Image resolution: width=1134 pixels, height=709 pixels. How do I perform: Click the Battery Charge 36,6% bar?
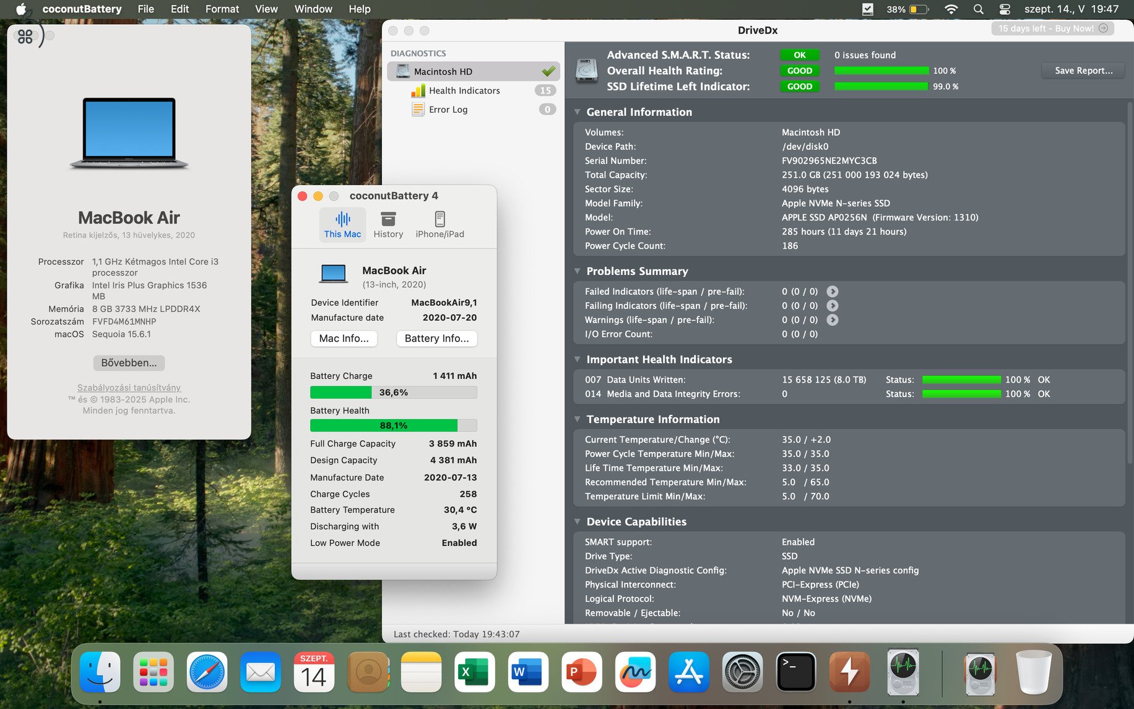pyautogui.click(x=394, y=393)
